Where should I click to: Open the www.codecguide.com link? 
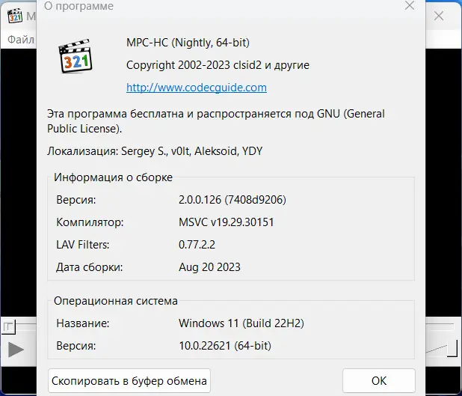[197, 88]
